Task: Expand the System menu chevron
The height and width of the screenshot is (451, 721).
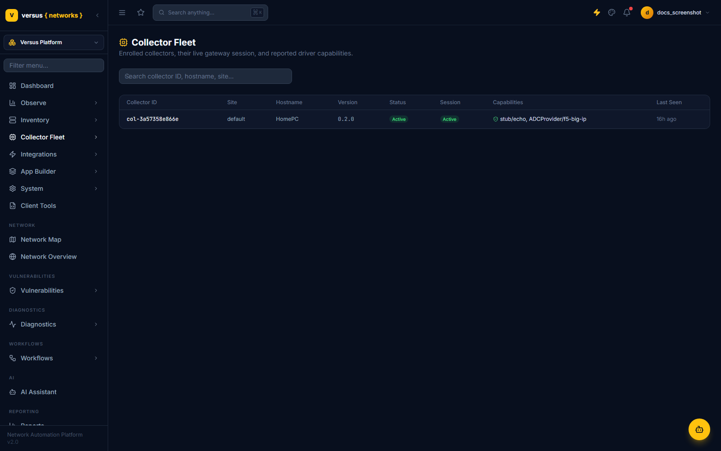Action: pyautogui.click(x=96, y=189)
